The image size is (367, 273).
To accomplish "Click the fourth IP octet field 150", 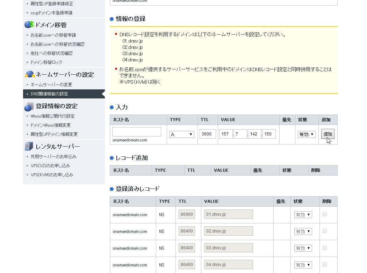I will click(269, 134).
